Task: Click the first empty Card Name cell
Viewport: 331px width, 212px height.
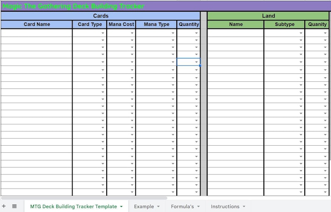Action: coord(37,33)
